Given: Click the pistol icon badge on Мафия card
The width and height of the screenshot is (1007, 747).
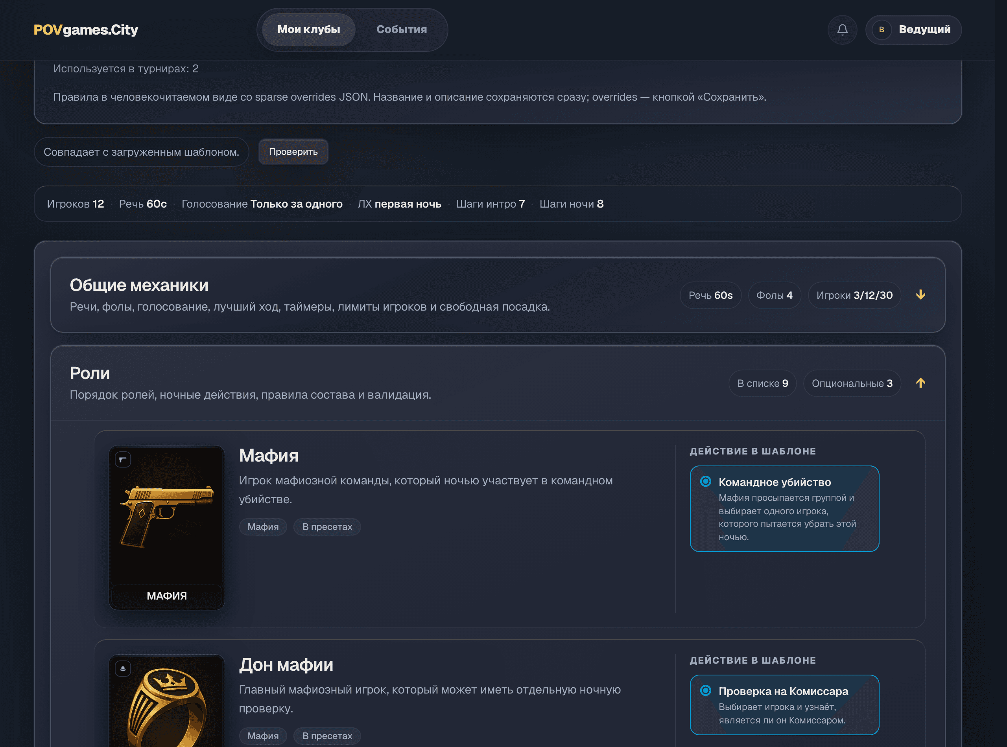Looking at the screenshot, I should click(x=123, y=460).
